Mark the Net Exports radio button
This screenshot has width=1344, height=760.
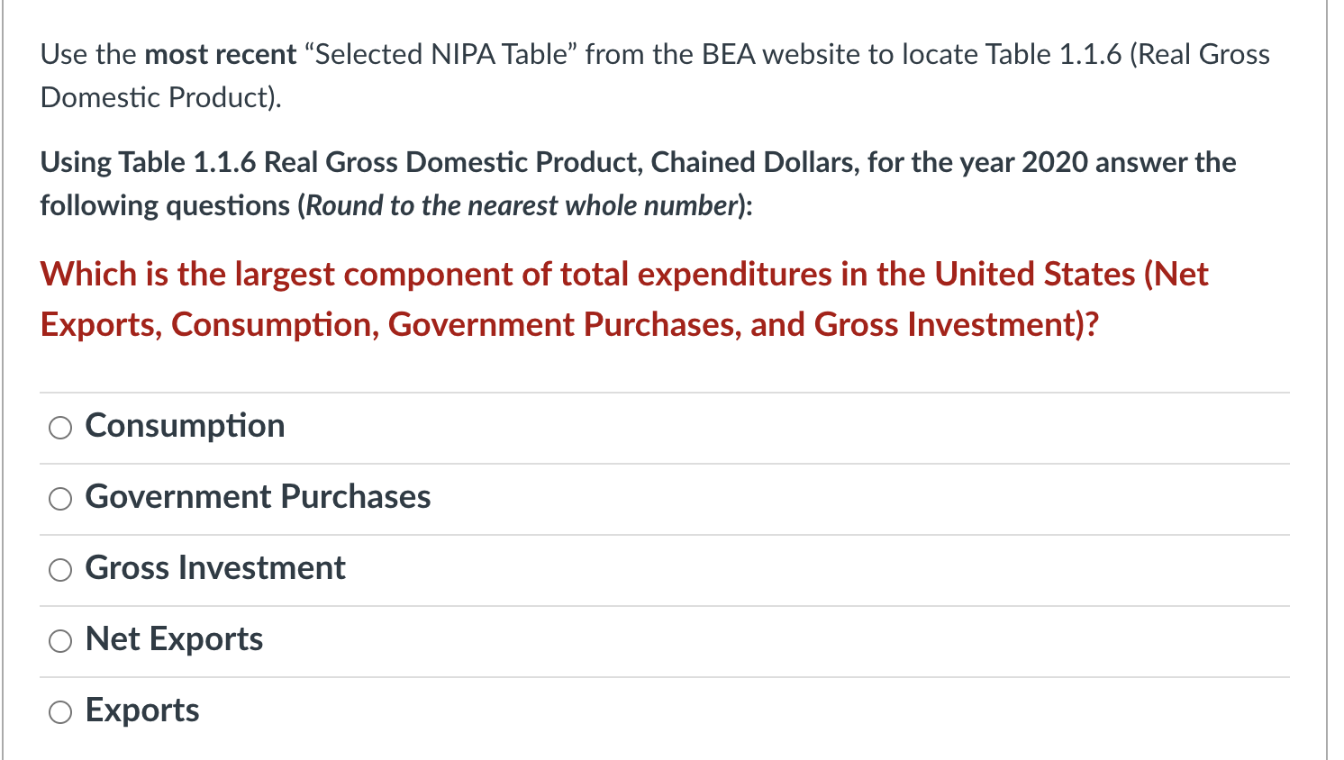coord(60,641)
